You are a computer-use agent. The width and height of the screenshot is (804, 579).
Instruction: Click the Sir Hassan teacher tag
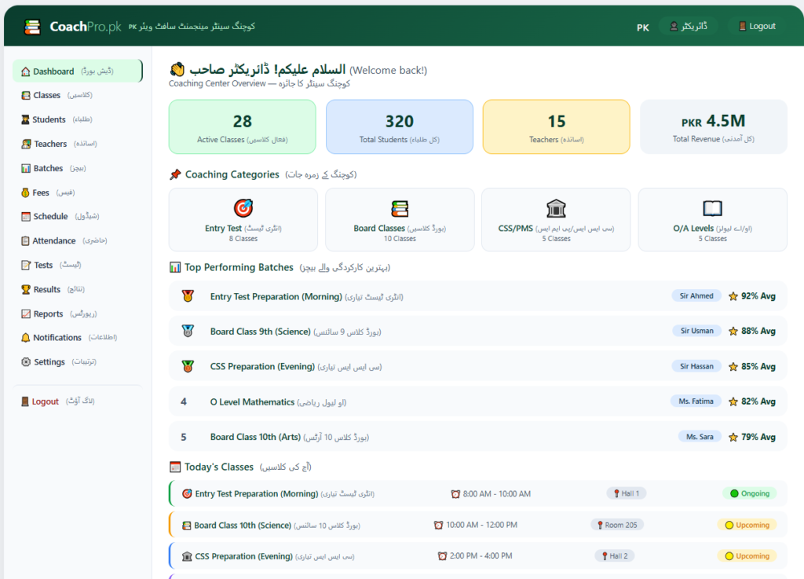click(696, 366)
